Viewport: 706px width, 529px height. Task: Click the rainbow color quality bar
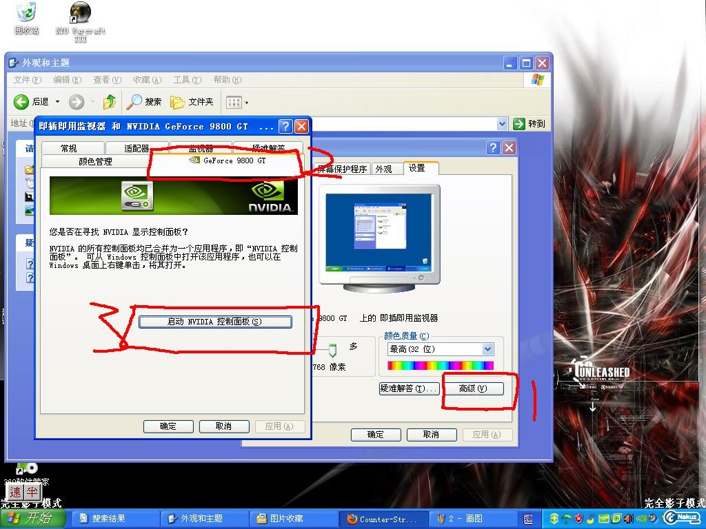441,366
